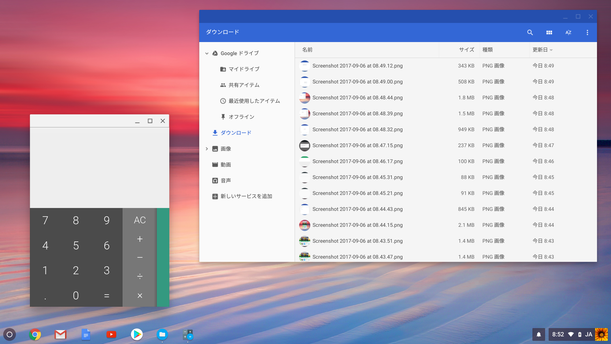
Task: Open the Play Store from the shelf
Action: 137,334
